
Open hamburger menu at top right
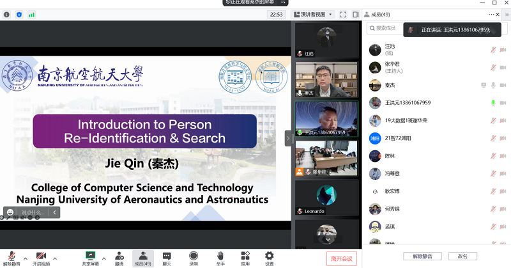point(507,14)
